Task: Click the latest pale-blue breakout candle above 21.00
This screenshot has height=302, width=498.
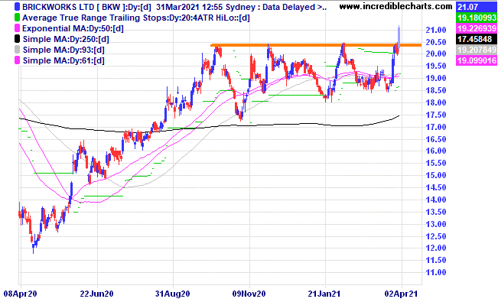Action: click(399, 37)
